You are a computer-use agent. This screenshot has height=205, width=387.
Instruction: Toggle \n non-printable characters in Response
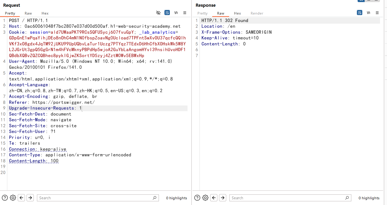pyautogui.click(x=368, y=13)
